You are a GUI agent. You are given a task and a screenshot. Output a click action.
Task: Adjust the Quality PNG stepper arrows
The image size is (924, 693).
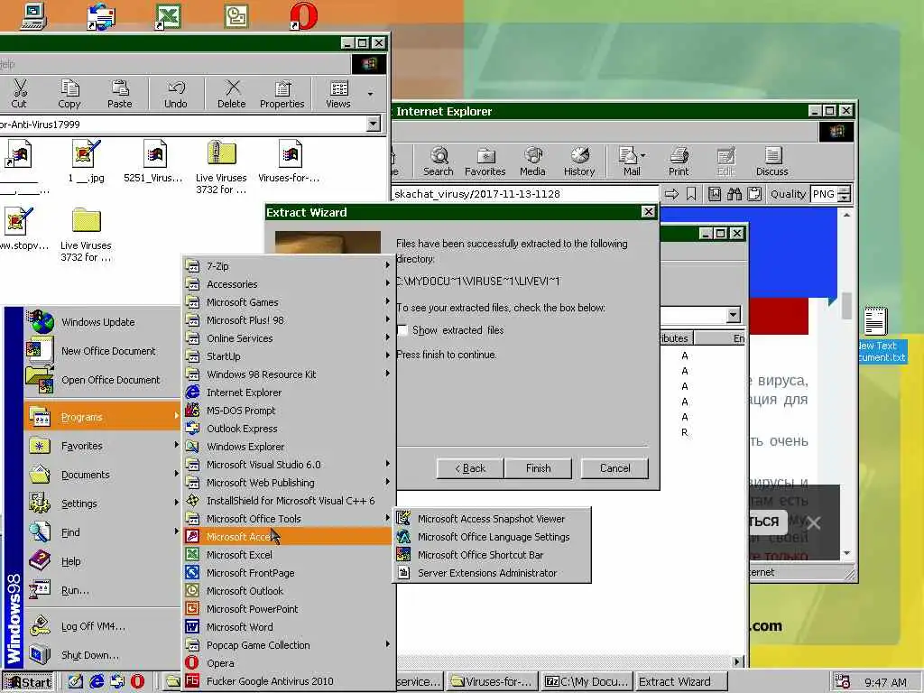click(x=845, y=194)
